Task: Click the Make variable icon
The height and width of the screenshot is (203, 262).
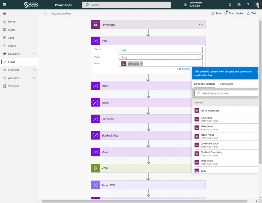Action: [95, 86]
